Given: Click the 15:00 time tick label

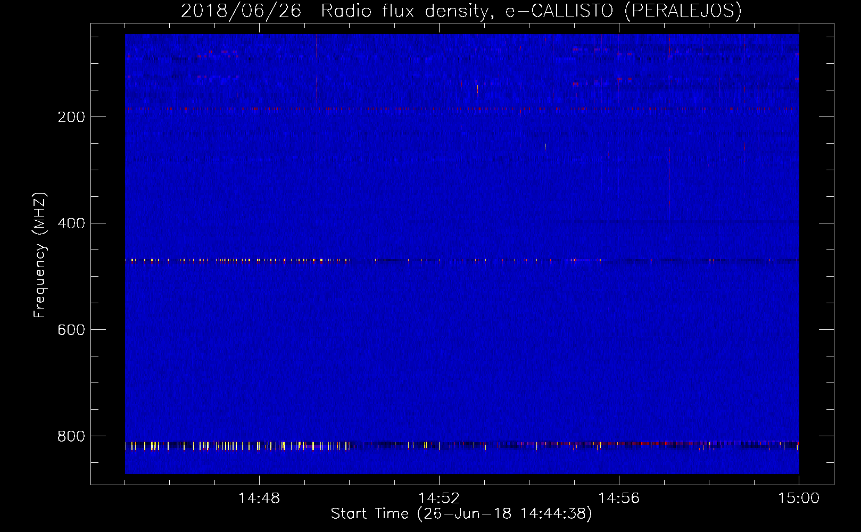Looking at the screenshot, I should 799,498.
